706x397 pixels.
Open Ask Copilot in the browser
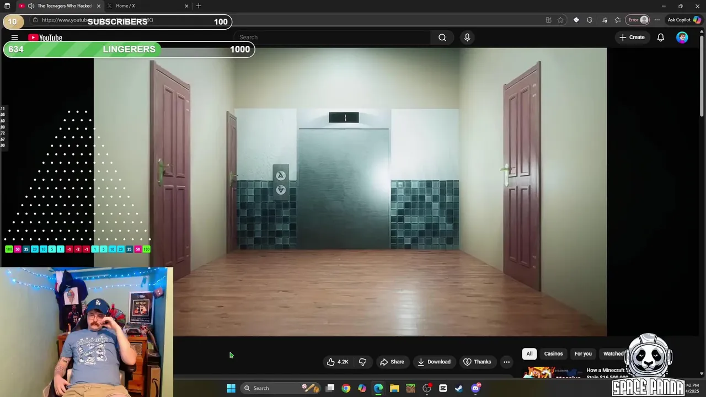684,20
